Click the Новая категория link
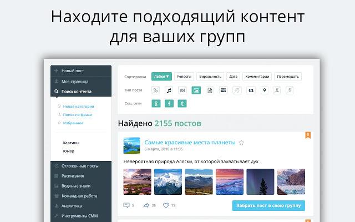 click(x=78, y=106)
